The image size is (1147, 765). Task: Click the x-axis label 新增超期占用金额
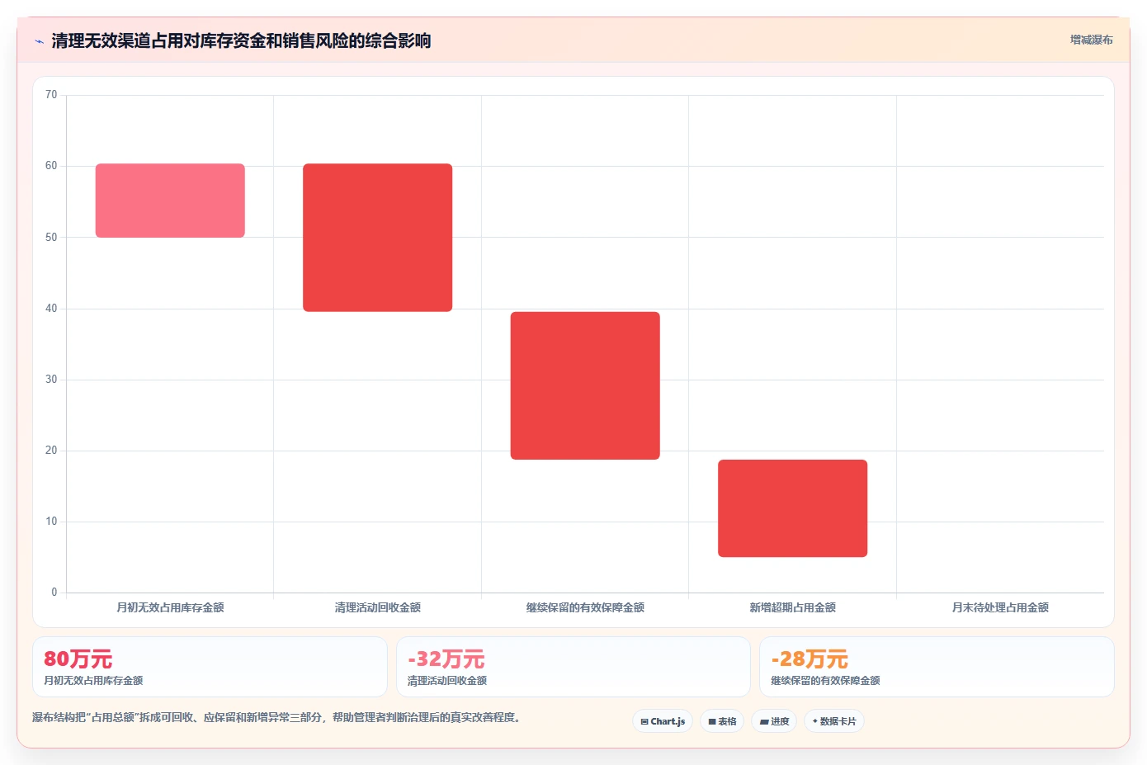pyautogui.click(x=793, y=607)
